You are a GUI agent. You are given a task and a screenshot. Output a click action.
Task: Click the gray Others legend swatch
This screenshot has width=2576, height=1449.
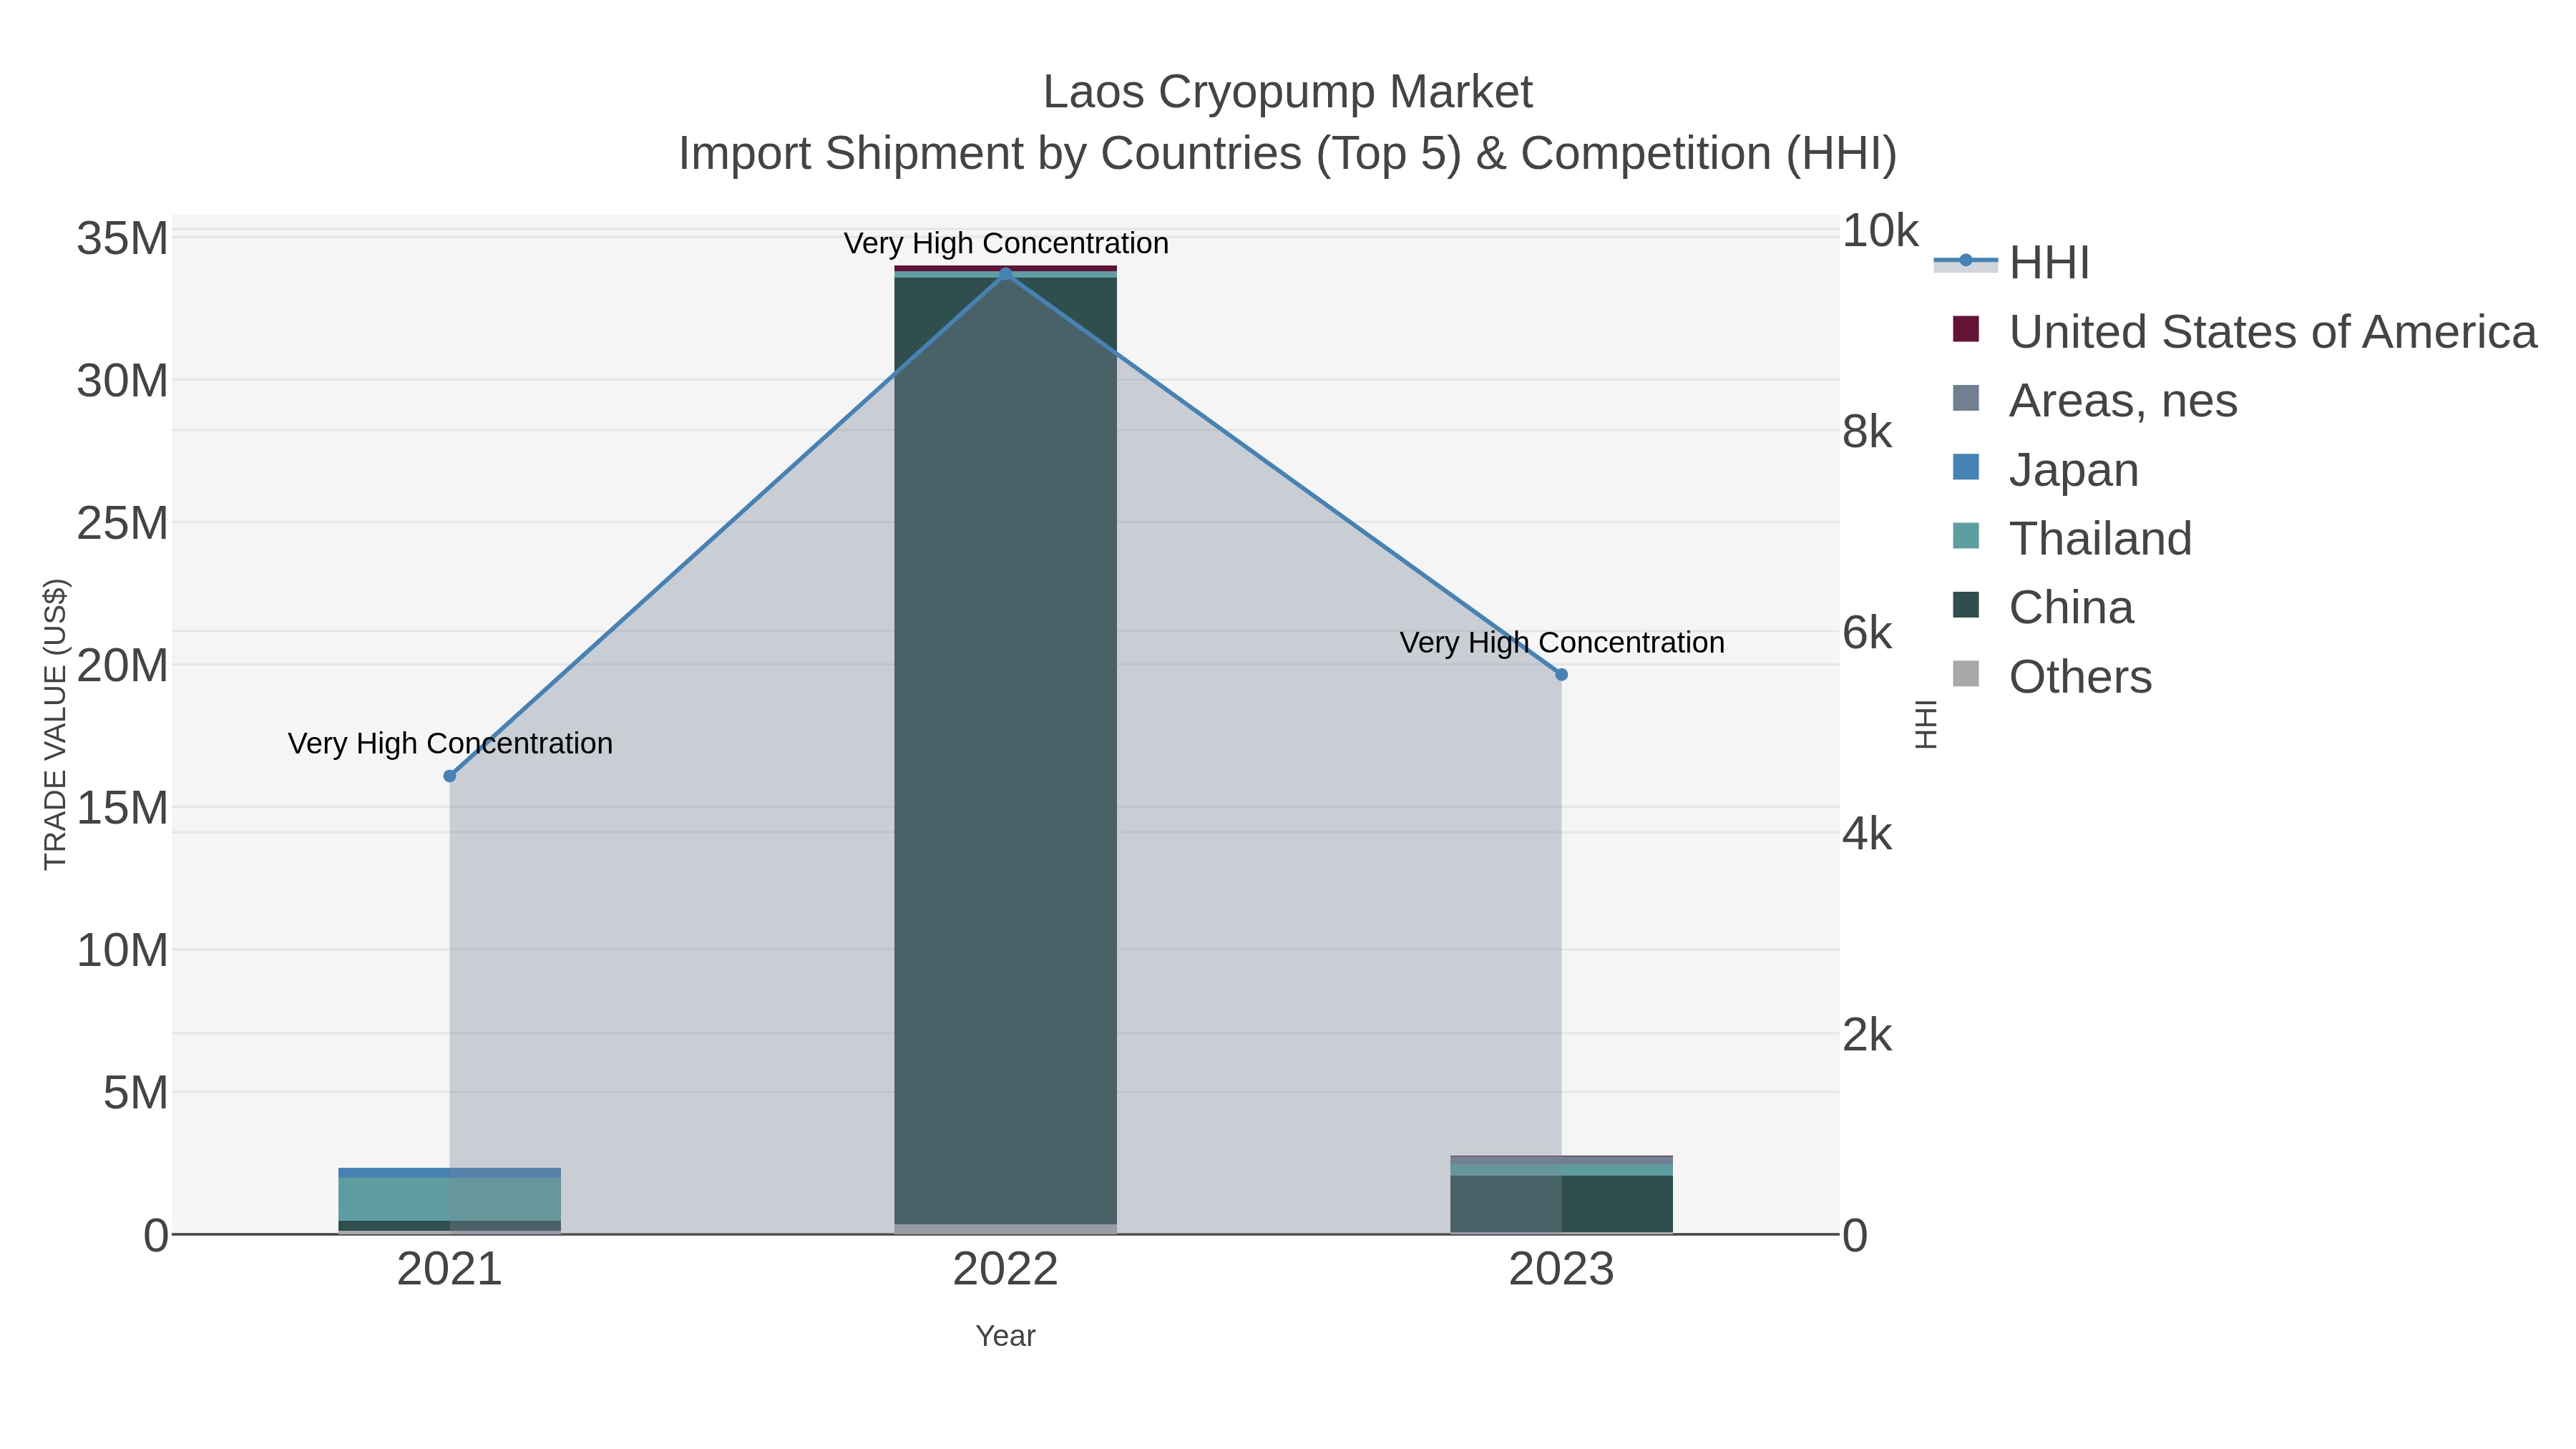(x=1966, y=674)
